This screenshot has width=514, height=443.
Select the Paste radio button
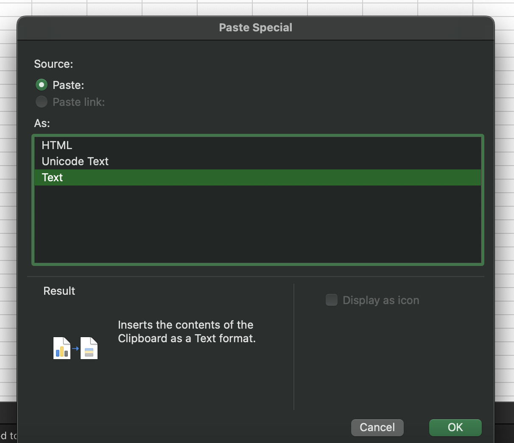[x=42, y=85]
